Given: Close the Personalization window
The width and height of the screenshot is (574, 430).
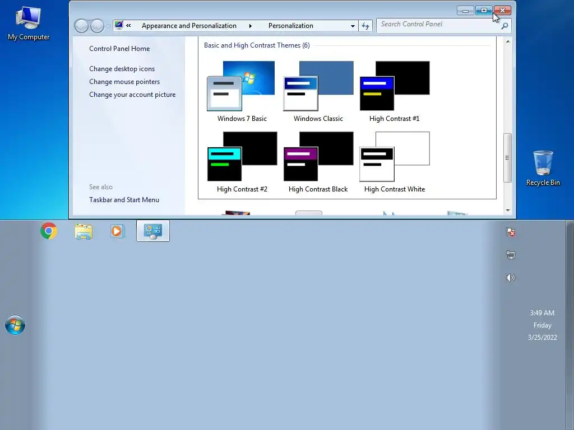Looking at the screenshot, I should [502, 11].
